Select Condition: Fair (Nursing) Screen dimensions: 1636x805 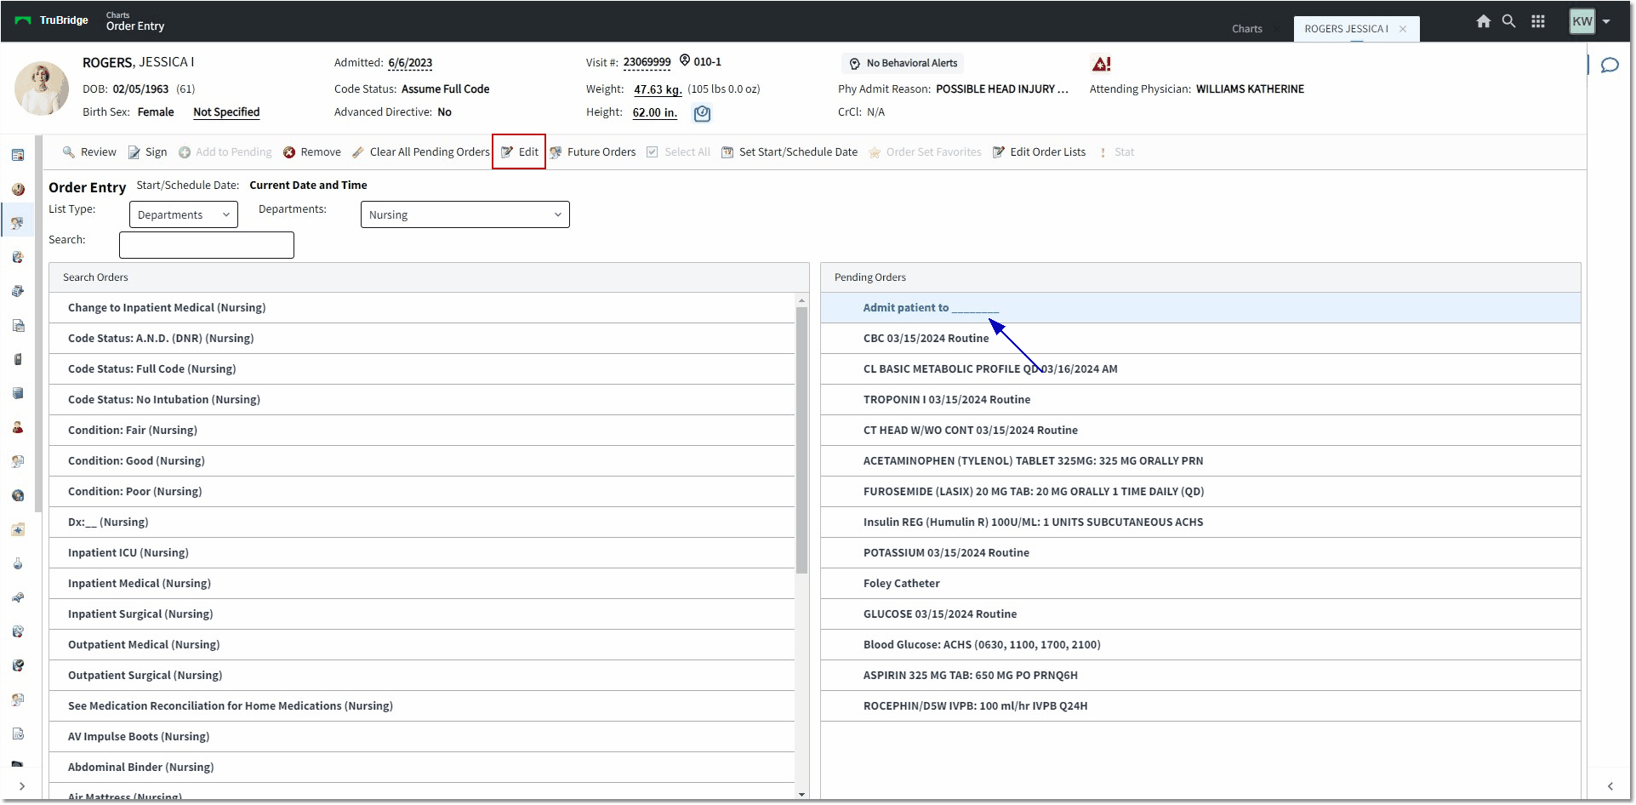422,431
